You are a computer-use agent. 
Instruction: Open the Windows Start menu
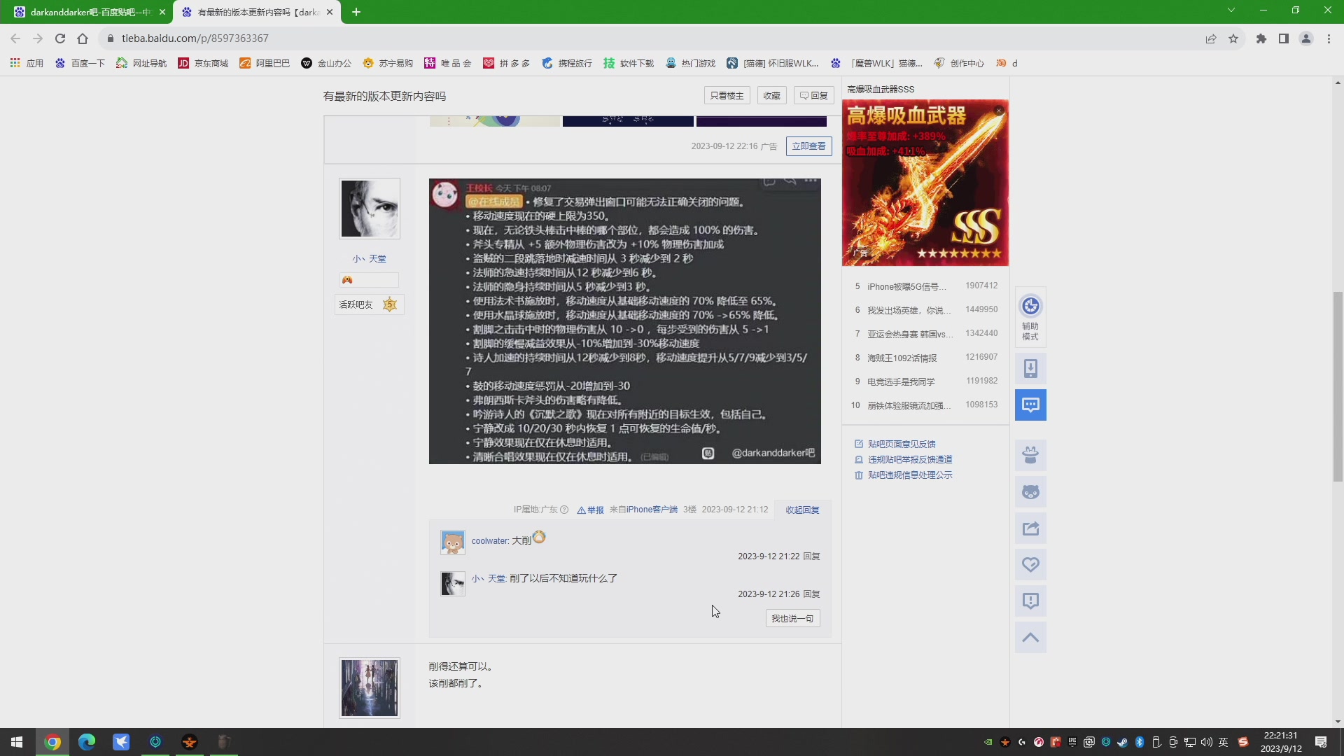click(x=17, y=742)
